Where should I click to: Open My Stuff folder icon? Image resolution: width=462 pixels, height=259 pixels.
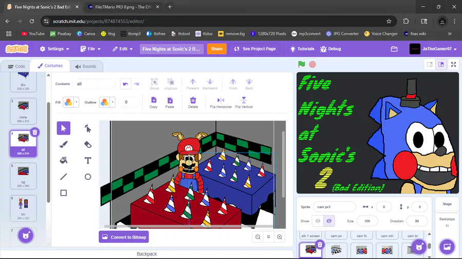tap(394, 49)
